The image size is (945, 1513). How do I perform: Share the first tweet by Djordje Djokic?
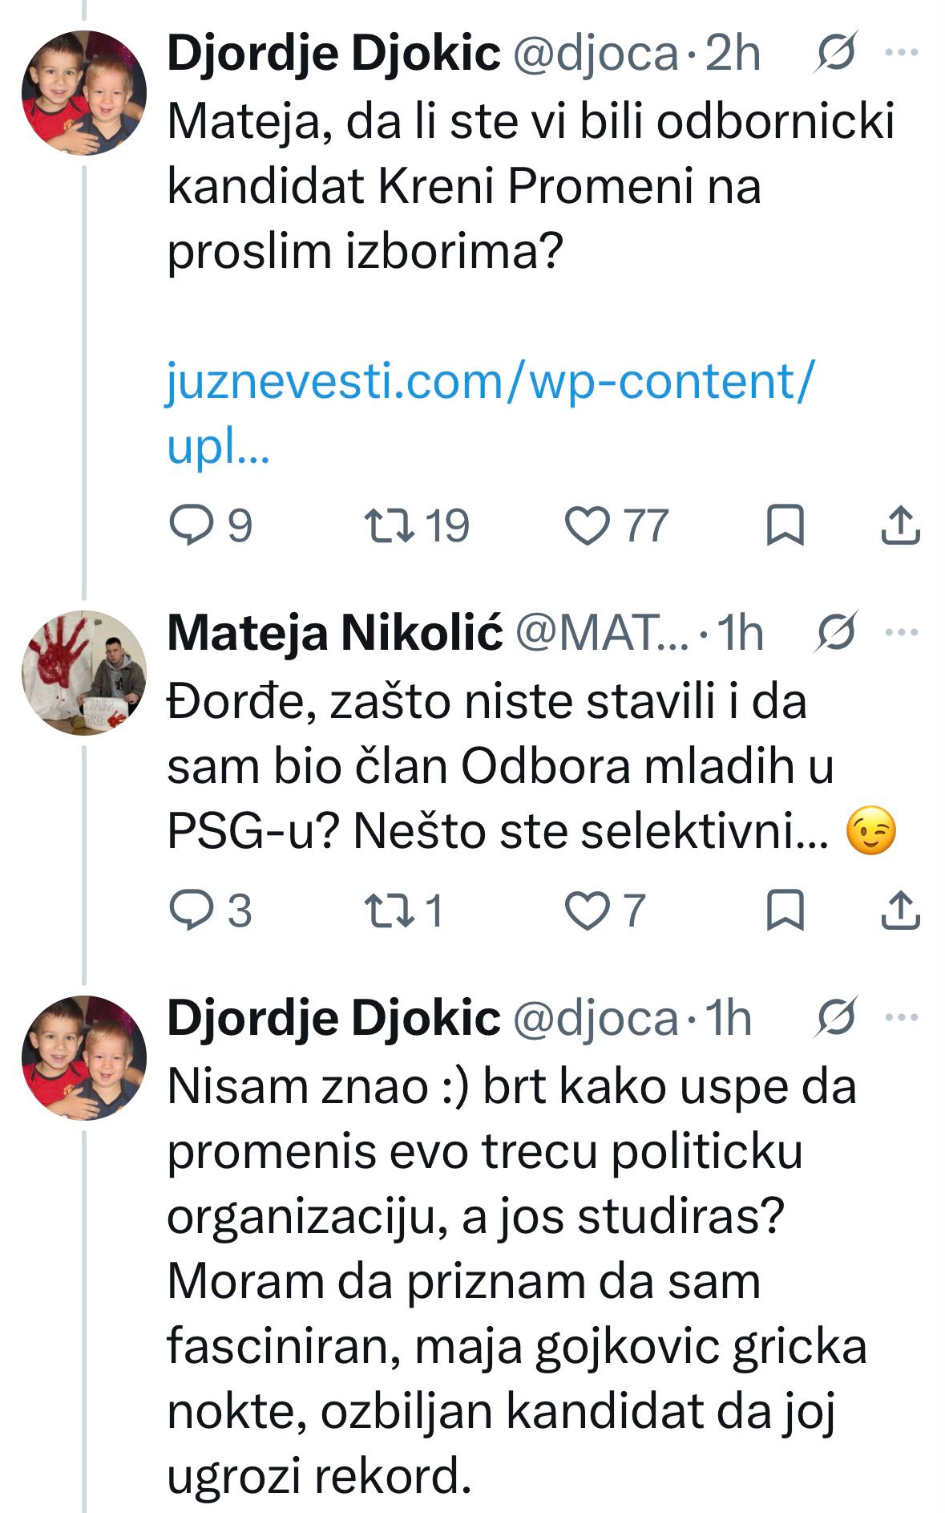pos(900,525)
